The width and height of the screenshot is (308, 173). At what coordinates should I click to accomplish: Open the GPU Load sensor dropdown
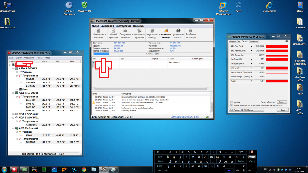[251, 68]
